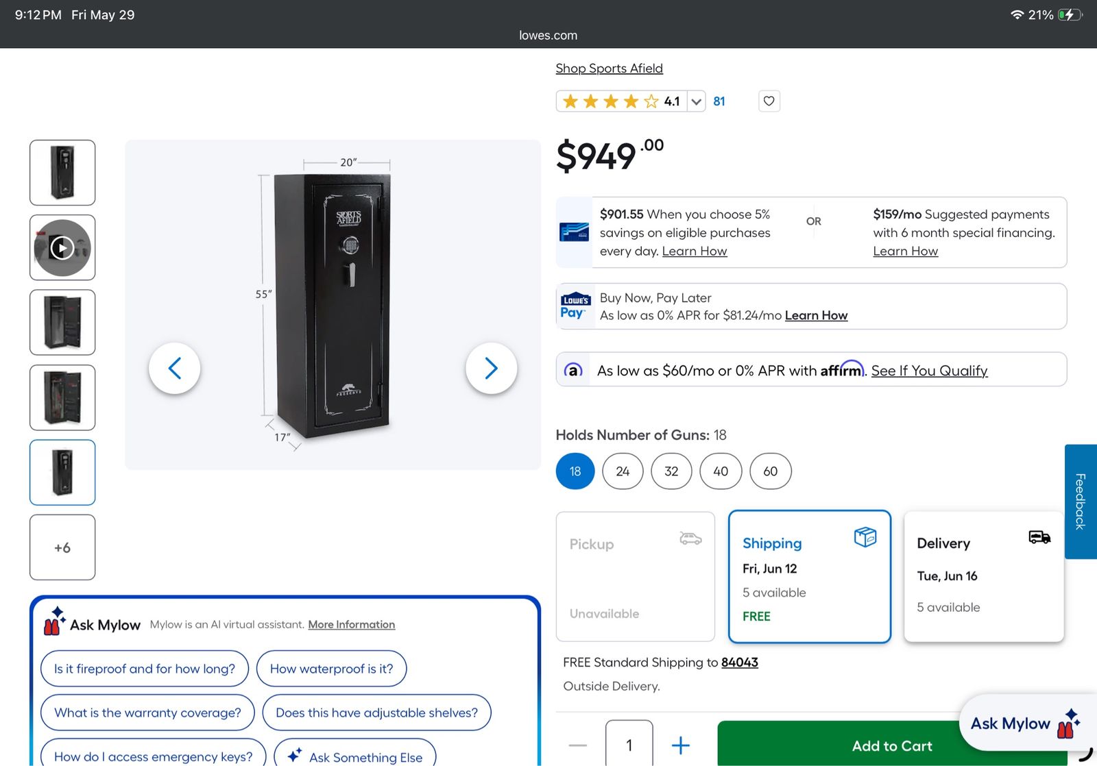The image size is (1097, 766).
Task: Choose the 24 gun capacity option
Action: tap(623, 471)
